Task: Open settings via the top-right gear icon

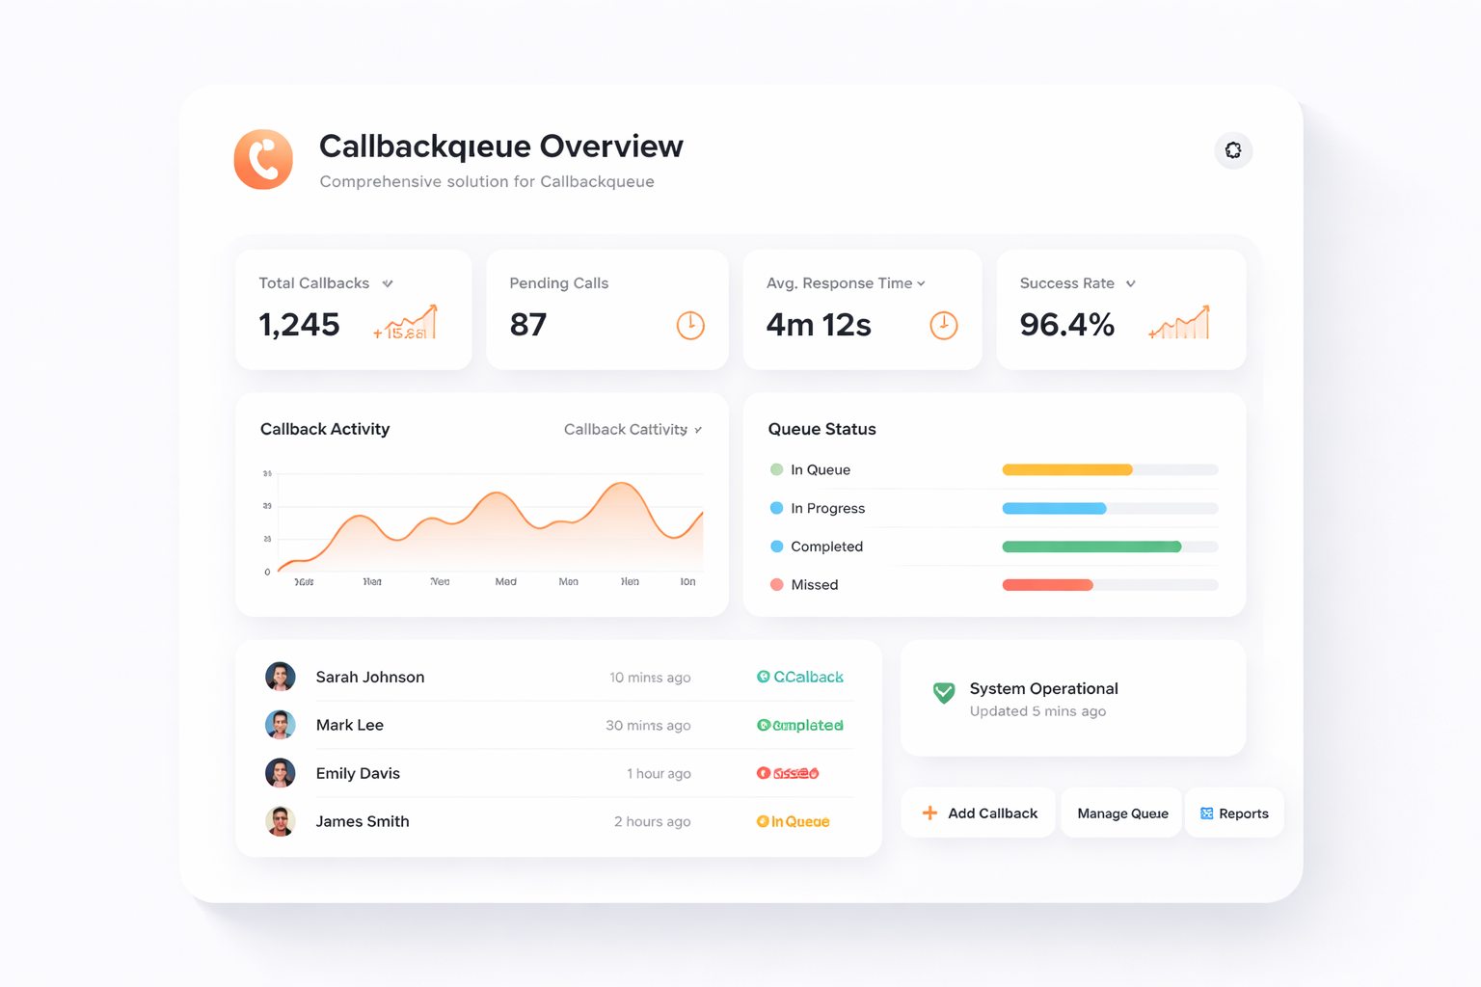Action: pos(1232,150)
